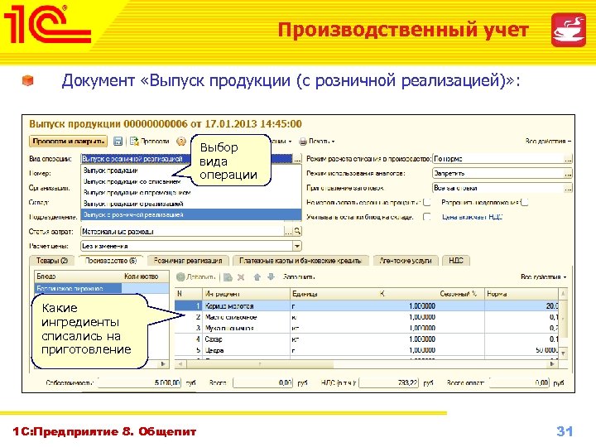This screenshot has width=596, height=447.
Task: Switch to Товары (2) tab
Action: pyautogui.click(x=52, y=261)
